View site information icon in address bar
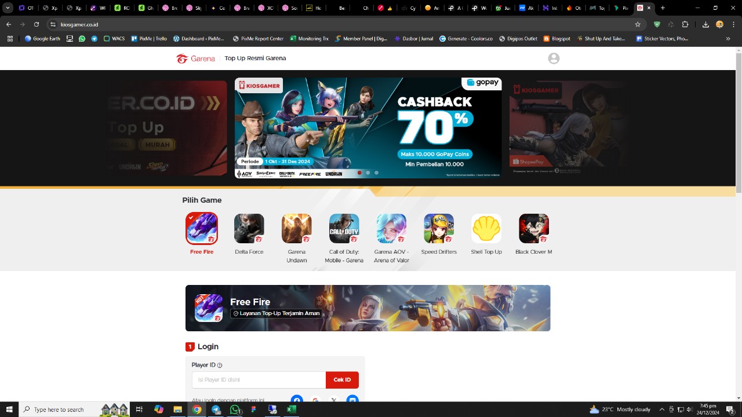 pyautogui.click(x=53, y=24)
